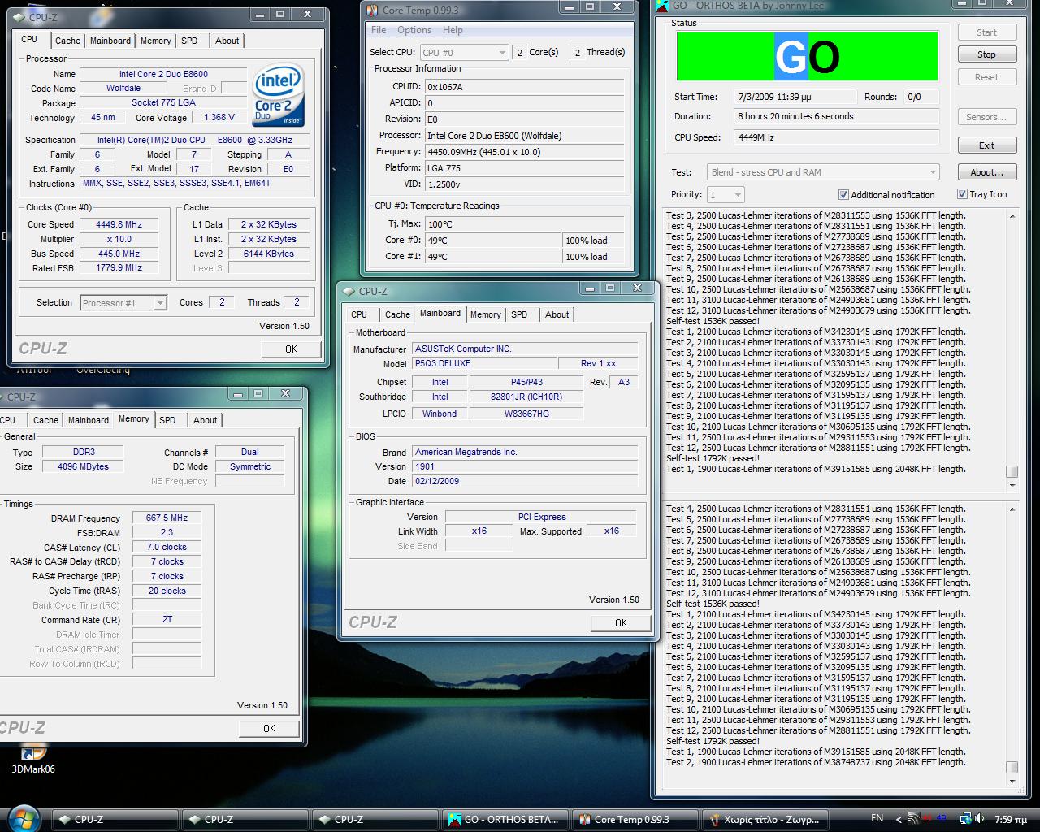The width and height of the screenshot is (1040, 832).
Task: Open Mainboard tab in CPU-Z memory window
Action: pyautogui.click(x=89, y=420)
